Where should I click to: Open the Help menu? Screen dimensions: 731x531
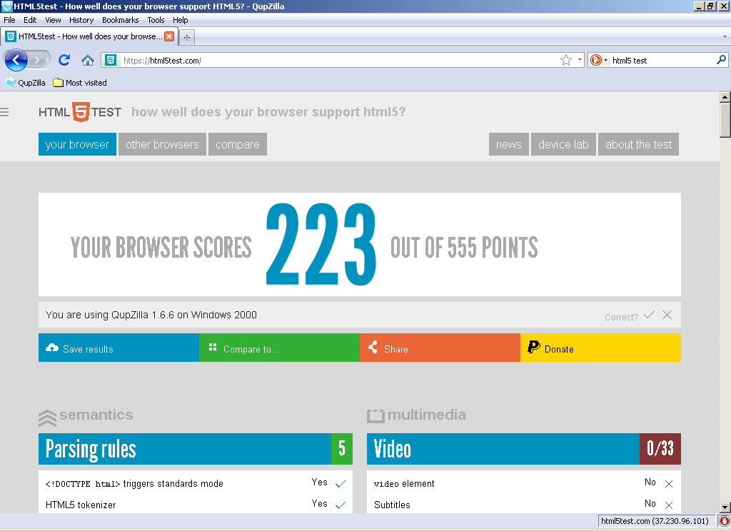[x=181, y=20]
